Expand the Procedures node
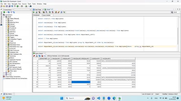 point(6,28)
